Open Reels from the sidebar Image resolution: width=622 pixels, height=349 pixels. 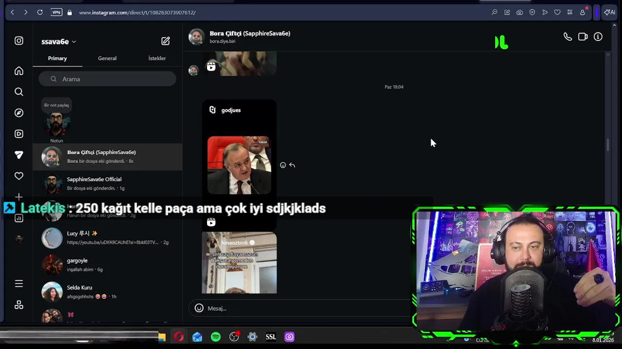[x=19, y=134]
